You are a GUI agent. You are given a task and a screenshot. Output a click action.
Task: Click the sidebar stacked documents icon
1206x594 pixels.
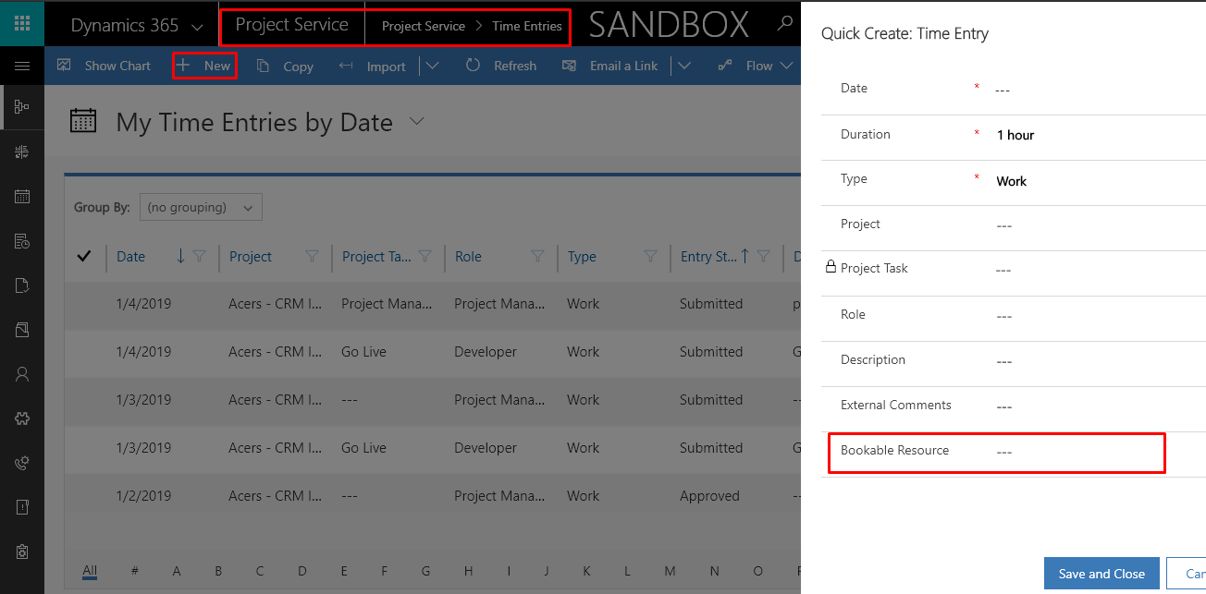click(22, 330)
